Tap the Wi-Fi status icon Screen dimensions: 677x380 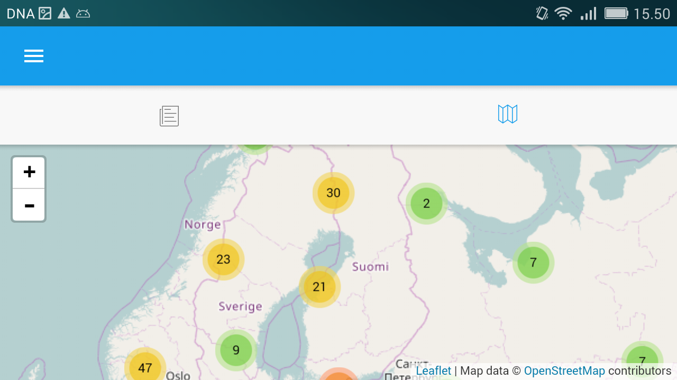[563, 13]
